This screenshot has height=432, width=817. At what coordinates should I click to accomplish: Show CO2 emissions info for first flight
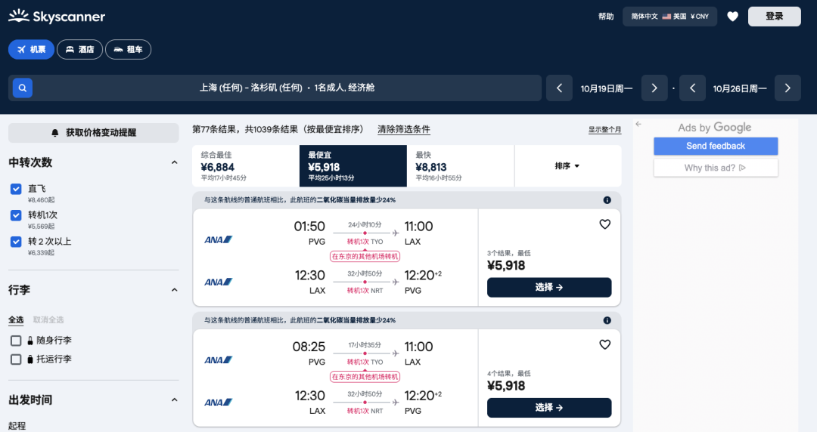(607, 200)
